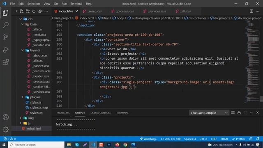263x148 pixels.
Task: Expand the js folder
Action: (x=21, y=123)
